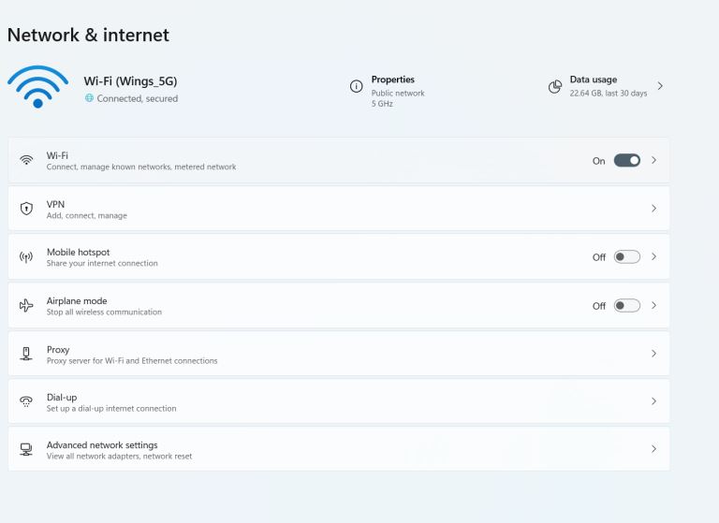
Task: Turn off the Wi-Fi toggle
Action: 627,160
